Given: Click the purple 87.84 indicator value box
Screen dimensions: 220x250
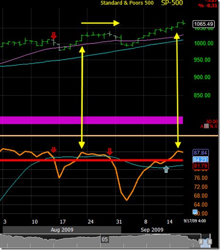Looking at the screenshot, I should (x=201, y=153).
